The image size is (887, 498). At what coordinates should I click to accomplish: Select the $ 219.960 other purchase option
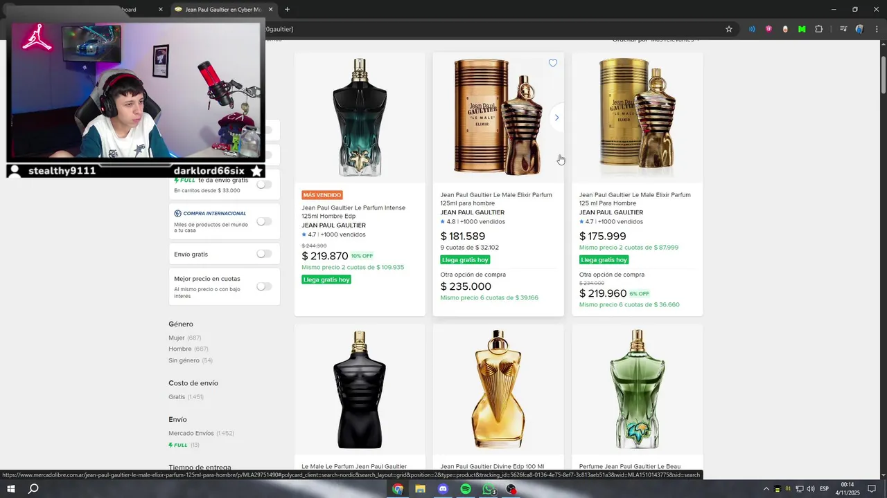[603, 293]
